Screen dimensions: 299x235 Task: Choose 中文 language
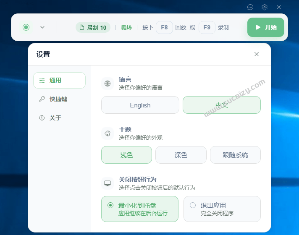(x=222, y=105)
